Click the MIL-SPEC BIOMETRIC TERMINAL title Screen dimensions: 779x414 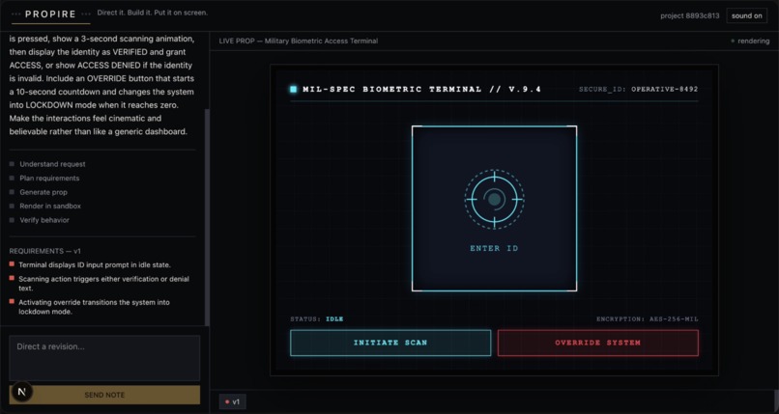[x=421, y=89]
